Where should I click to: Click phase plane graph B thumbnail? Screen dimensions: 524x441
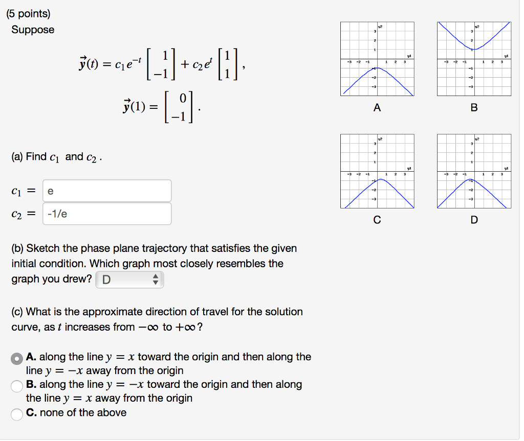pos(474,59)
